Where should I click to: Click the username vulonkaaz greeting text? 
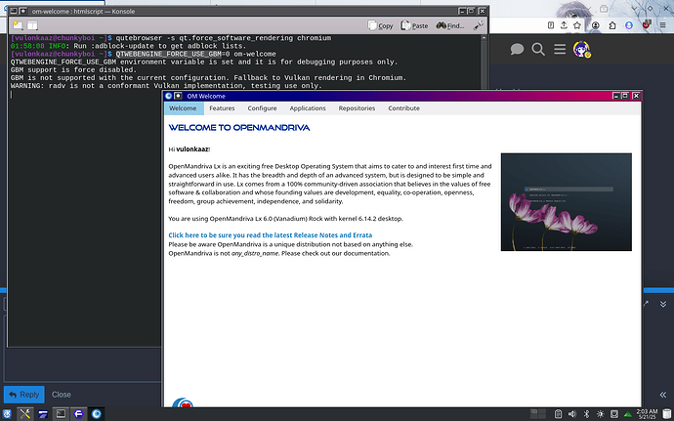coord(192,149)
